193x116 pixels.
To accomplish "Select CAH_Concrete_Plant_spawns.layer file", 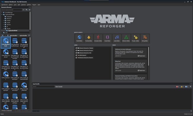I will tap(24, 99).
